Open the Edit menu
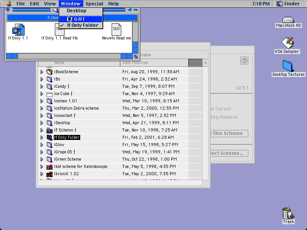 point(35,3)
